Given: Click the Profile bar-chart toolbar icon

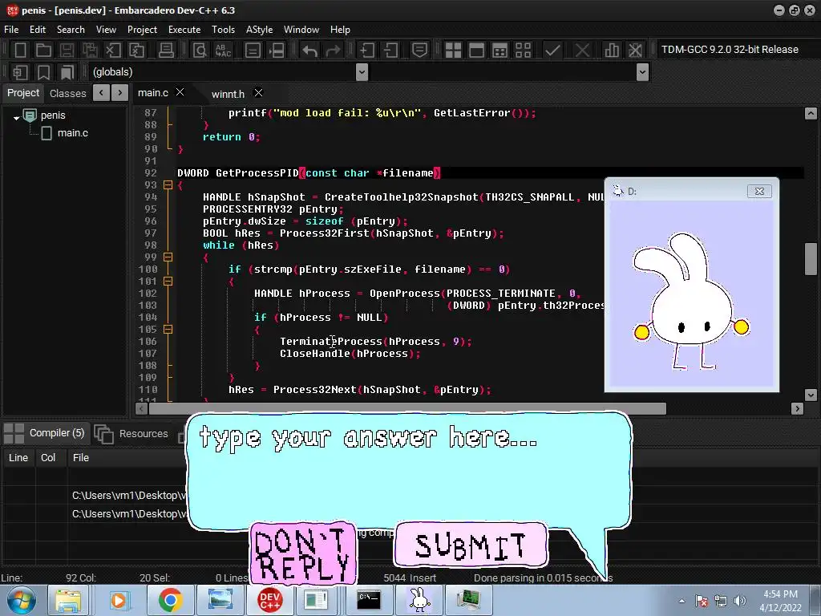Looking at the screenshot, I should [x=611, y=50].
